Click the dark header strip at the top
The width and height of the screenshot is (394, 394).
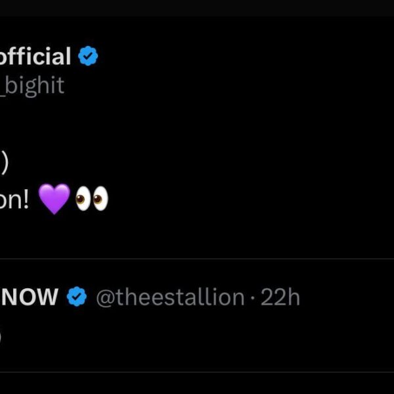(x=197, y=8)
